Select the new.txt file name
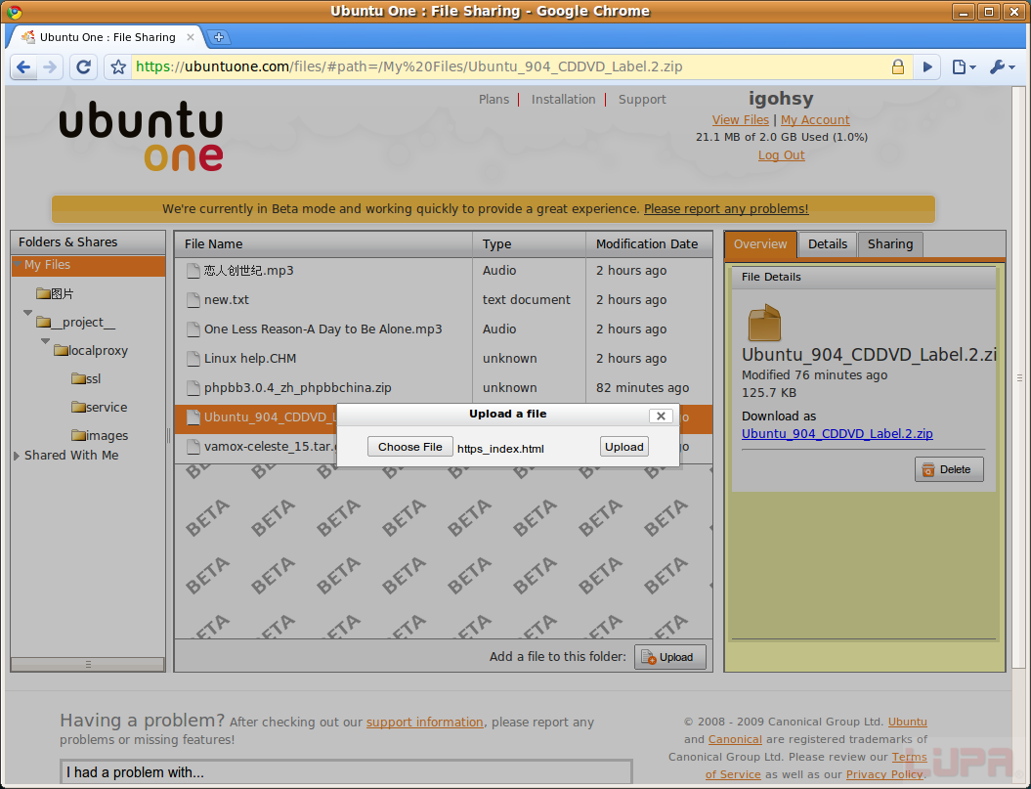Screen dimensions: 1031x789 [227, 300]
